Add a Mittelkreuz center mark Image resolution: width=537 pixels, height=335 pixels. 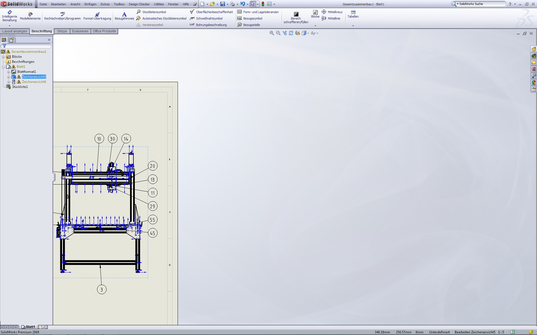coord(332,12)
